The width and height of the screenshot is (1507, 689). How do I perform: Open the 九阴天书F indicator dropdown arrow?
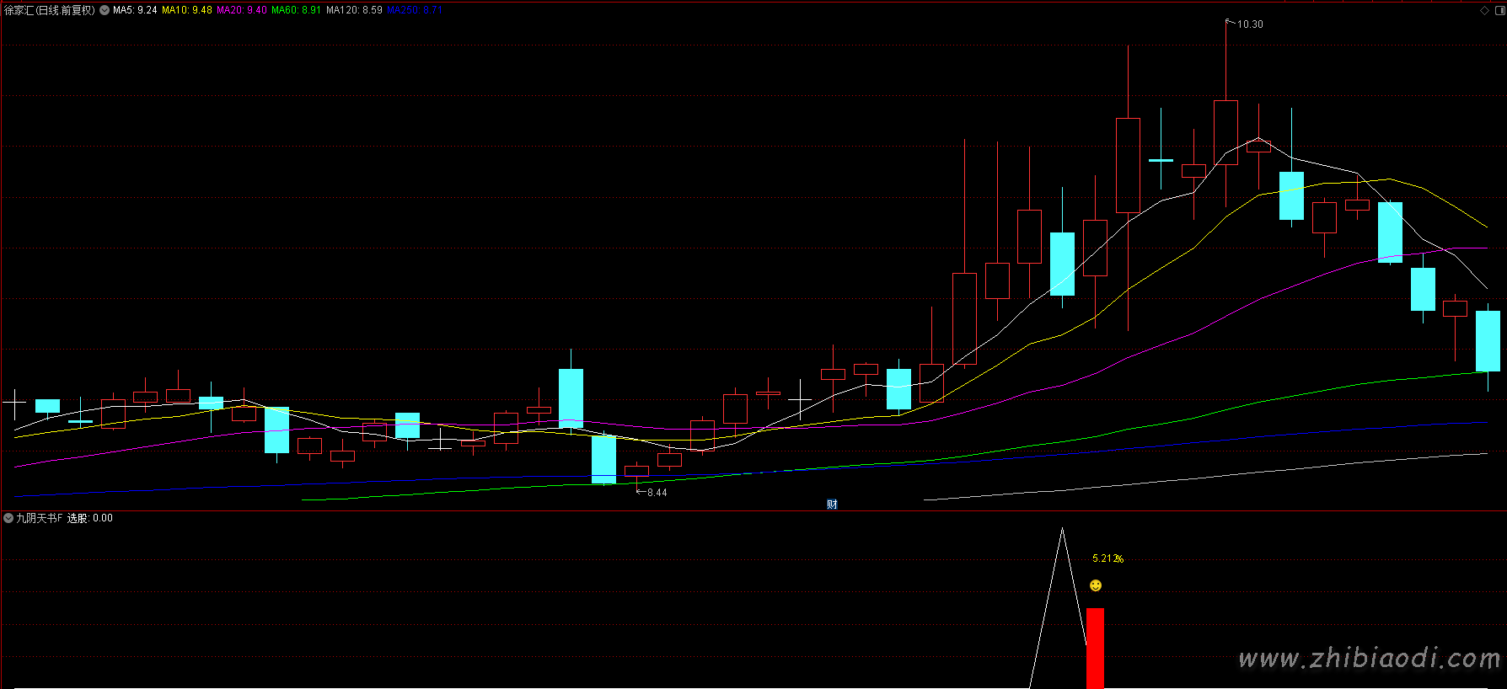pyautogui.click(x=8, y=518)
